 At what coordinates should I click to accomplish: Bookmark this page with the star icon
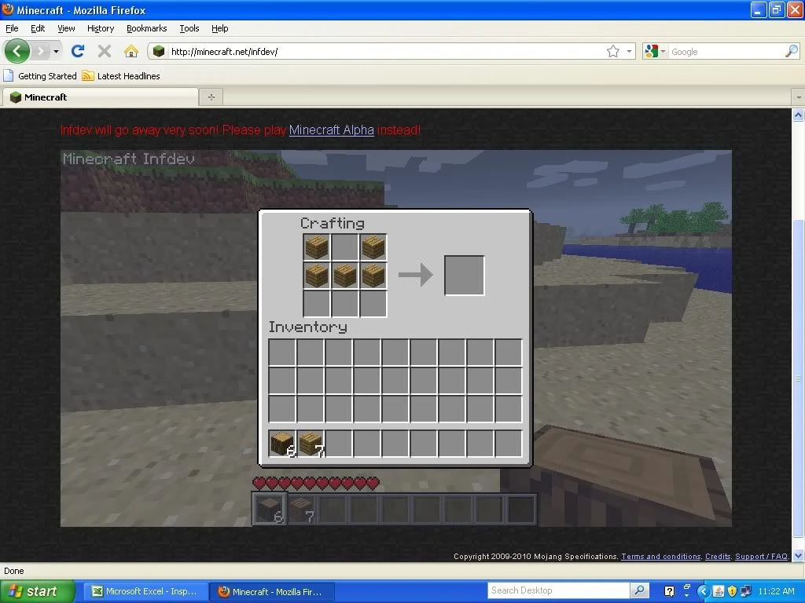pyautogui.click(x=613, y=51)
